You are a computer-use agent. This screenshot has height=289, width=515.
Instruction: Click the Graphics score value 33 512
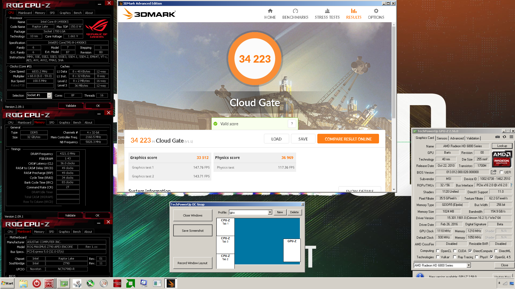point(203,158)
